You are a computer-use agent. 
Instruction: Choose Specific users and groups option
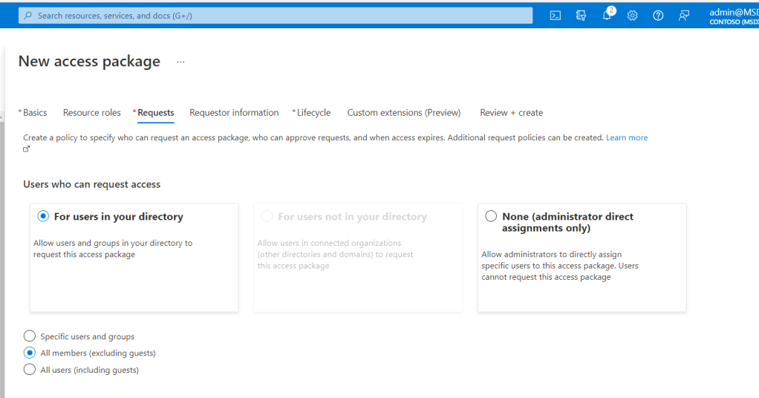[30, 336]
